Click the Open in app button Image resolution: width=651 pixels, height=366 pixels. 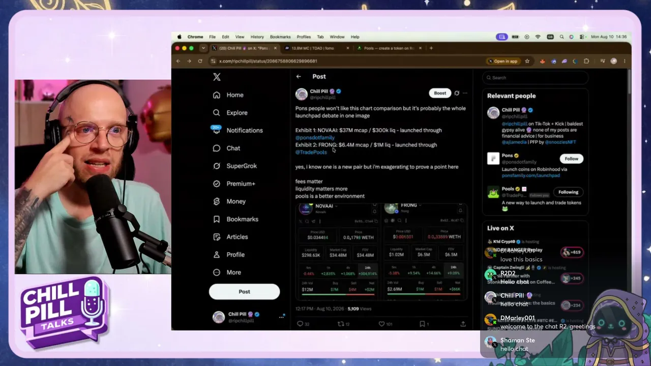(503, 61)
